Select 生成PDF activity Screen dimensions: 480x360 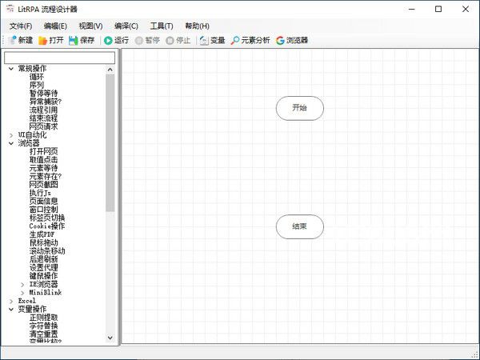pos(42,234)
